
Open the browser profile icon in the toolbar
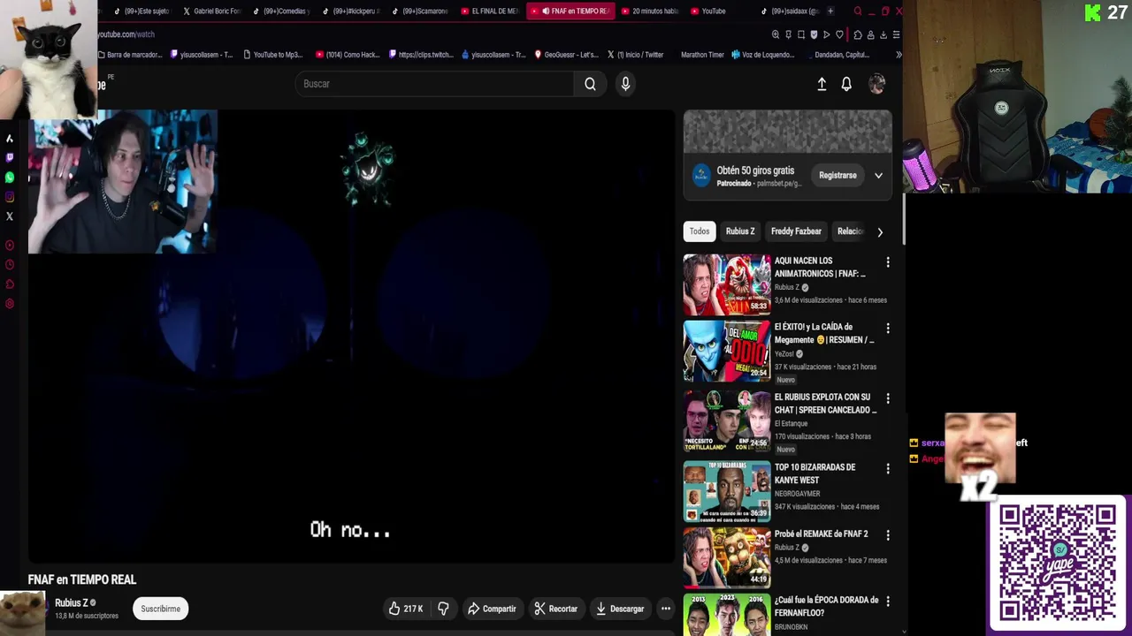click(x=870, y=34)
